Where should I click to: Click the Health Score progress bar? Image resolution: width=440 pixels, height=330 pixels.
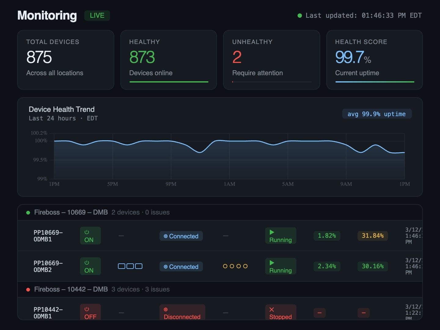(x=375, y=82)
